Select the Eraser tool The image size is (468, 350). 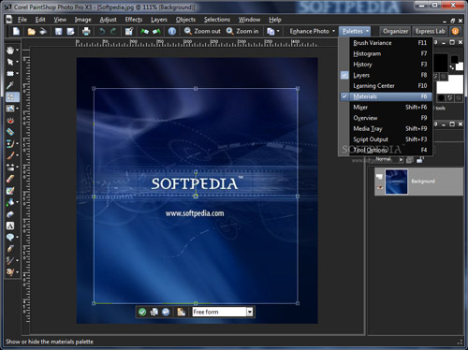point(10,179)
